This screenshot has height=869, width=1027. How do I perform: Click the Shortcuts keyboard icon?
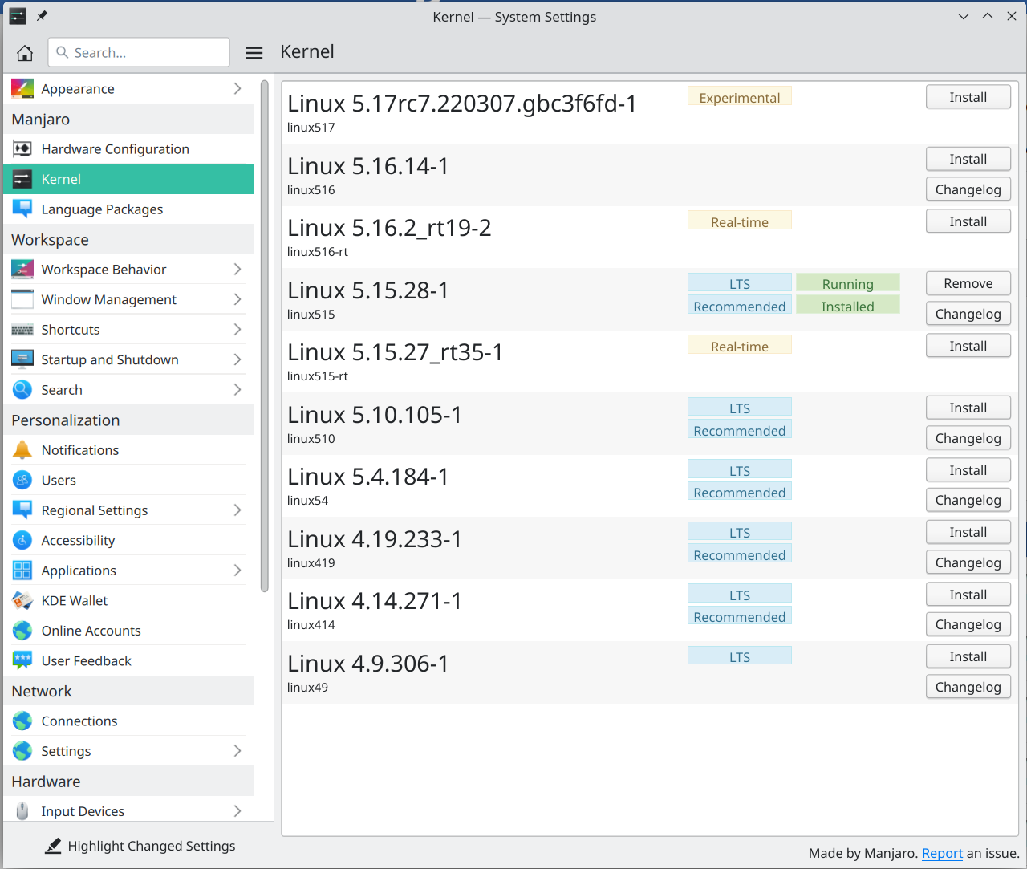[22, 330]
